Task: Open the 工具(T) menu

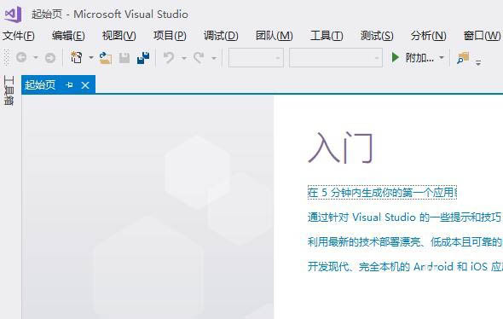Action: [x=327, y=35]
